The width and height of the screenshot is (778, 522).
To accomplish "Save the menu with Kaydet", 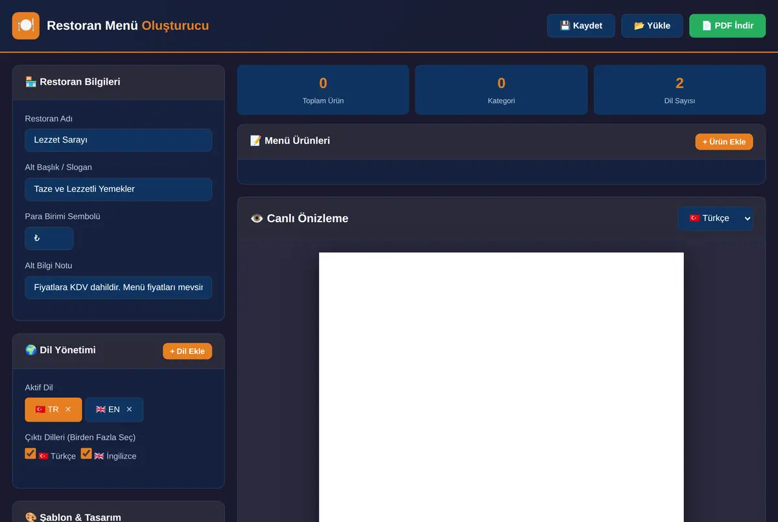I will click(581, 26).
